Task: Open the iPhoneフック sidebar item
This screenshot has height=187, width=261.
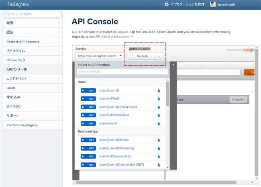Action: click(x=33, y=60)
